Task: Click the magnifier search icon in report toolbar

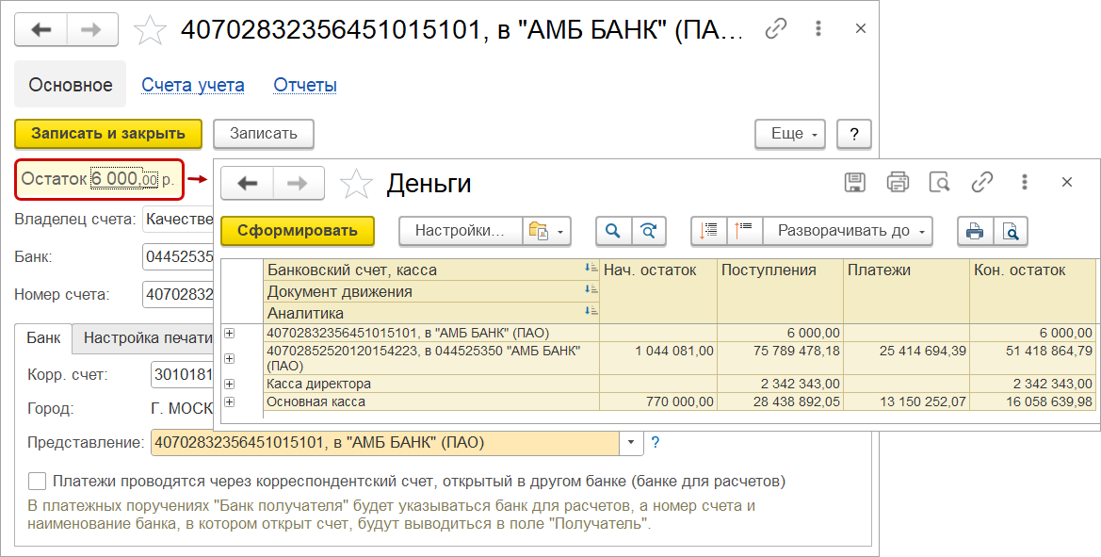Action: pos(613,231)
